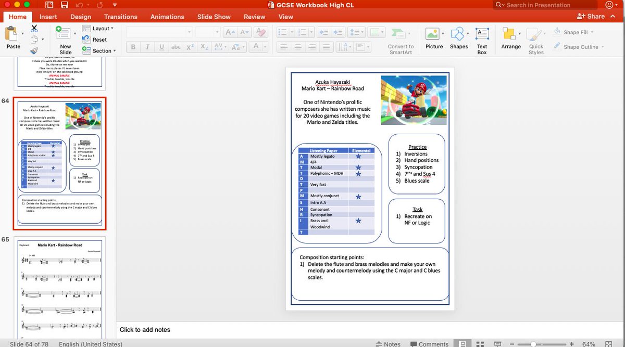Increase the list indent level
Screen dimensions: 625x347
[x=337, y=32]
